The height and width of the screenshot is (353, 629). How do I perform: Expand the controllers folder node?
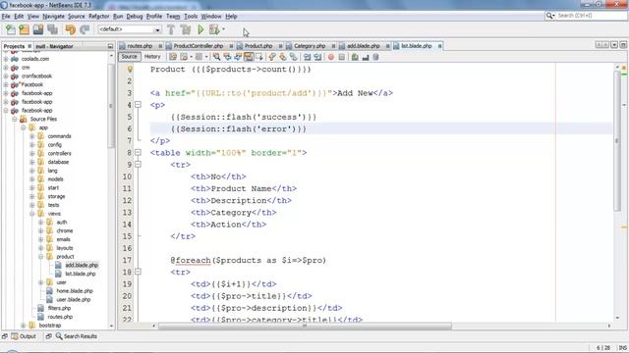pos(32,153)
